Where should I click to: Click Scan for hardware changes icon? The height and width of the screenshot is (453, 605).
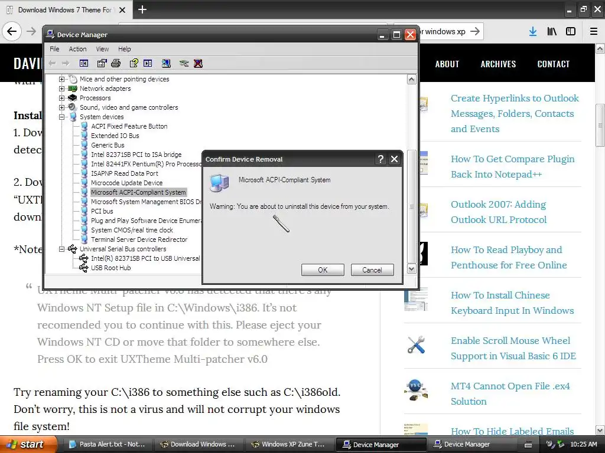(x=166, y=64)
